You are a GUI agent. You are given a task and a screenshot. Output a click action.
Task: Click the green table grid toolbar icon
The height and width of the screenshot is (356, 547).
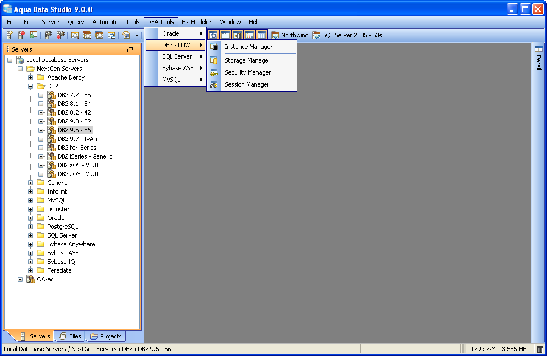point(34,35)
